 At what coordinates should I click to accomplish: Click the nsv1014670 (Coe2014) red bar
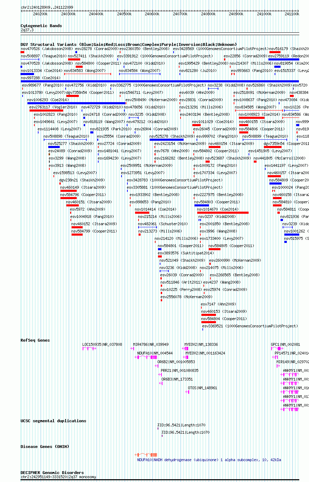coord(223,212)
